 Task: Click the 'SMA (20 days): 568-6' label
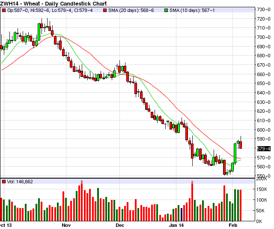point(131,10)
